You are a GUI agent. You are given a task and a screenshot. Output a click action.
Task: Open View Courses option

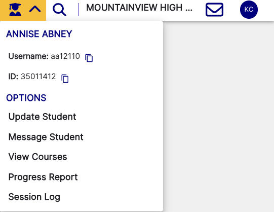(38, 157)
